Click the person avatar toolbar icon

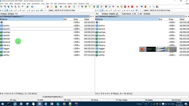(145, 7)
